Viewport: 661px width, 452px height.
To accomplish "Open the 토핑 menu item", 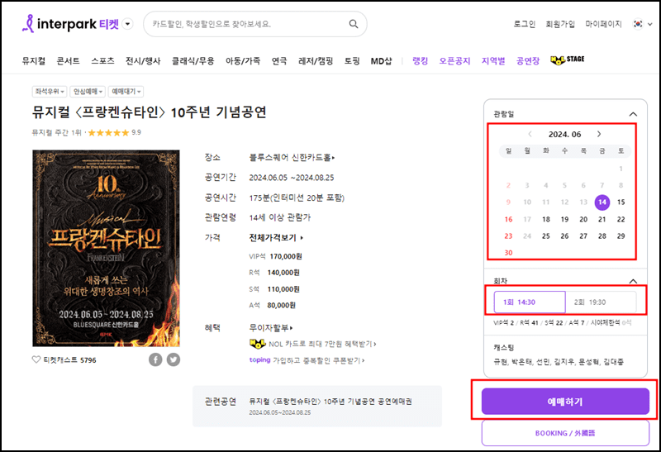I will [x=352, y=60].
